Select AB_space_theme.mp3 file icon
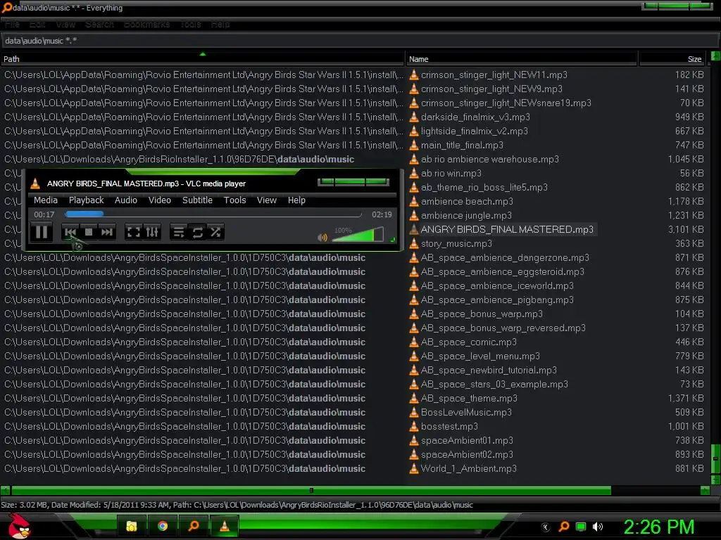Screen dimensions: 721x540 (x=414, y=398)
